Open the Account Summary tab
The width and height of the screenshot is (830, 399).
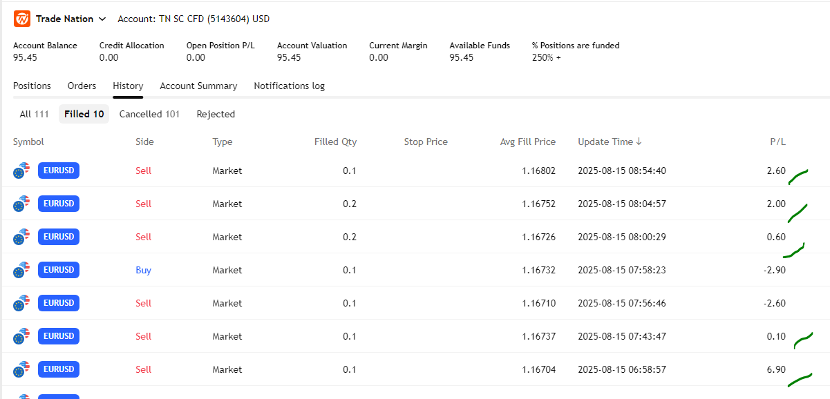[198, 86]
